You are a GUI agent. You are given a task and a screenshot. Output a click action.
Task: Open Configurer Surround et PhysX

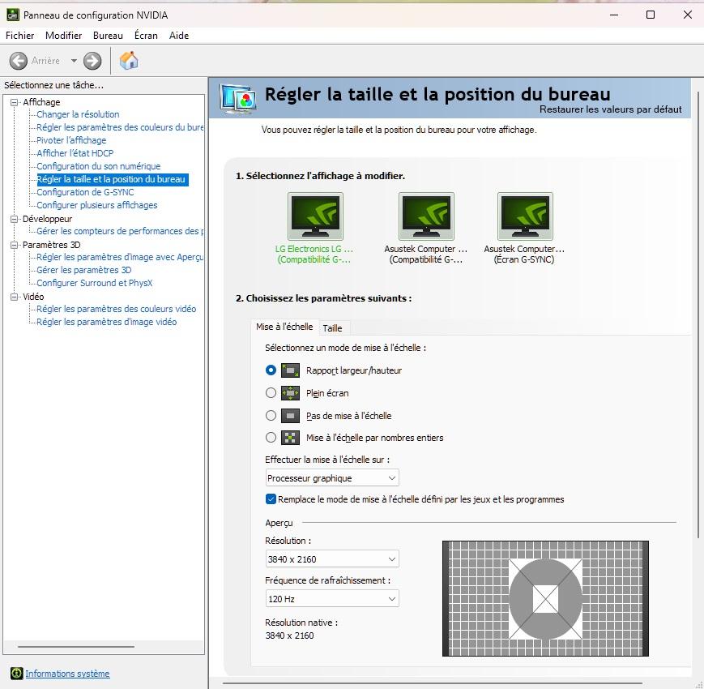(x=94, y=283)
